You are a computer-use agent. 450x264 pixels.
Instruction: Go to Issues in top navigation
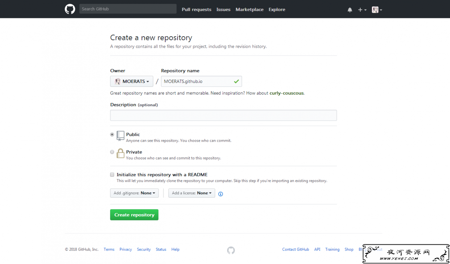[x=223, y=9]
